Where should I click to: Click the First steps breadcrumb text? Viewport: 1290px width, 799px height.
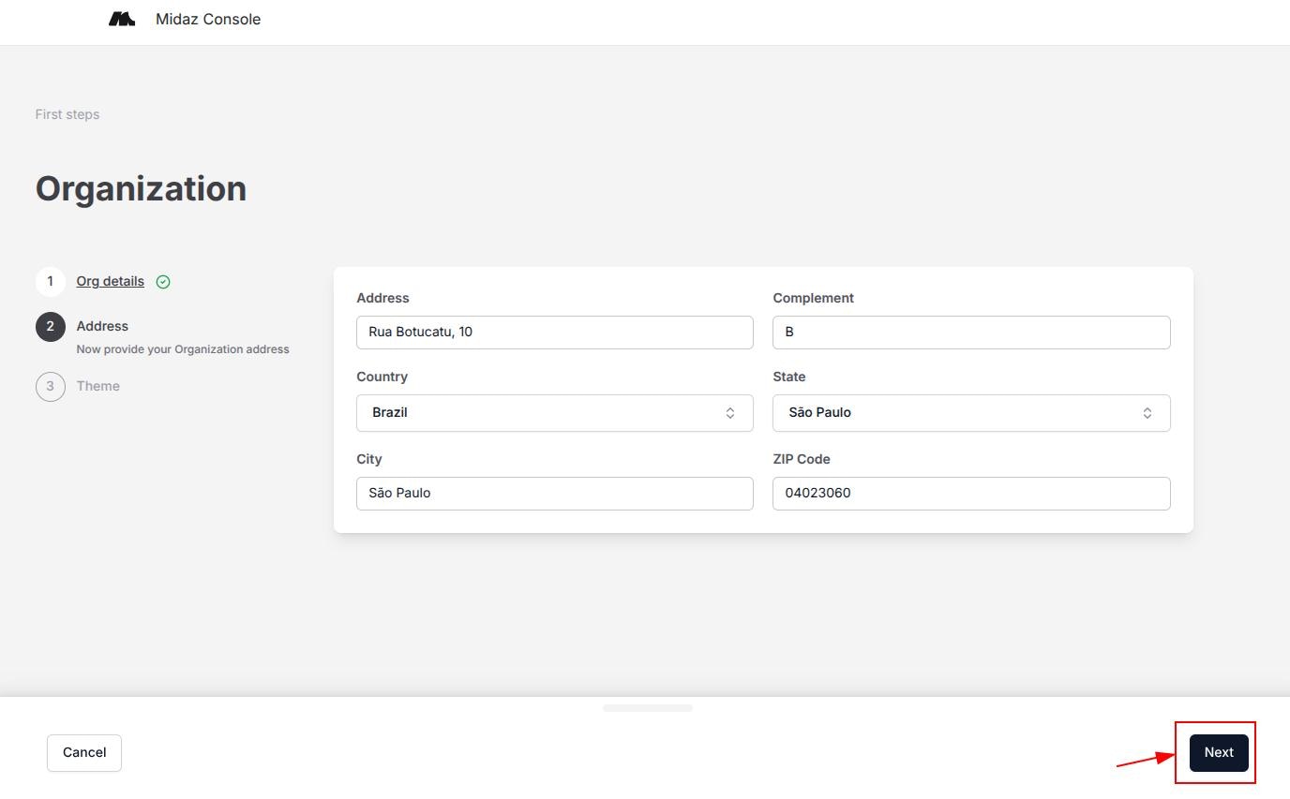(67, 114)
